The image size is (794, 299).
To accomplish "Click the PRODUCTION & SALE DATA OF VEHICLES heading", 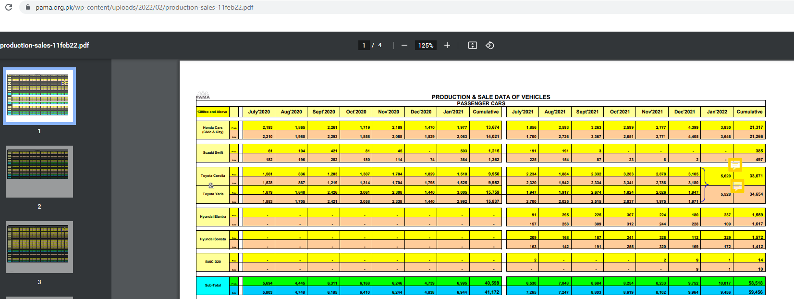I will point(491,97).
